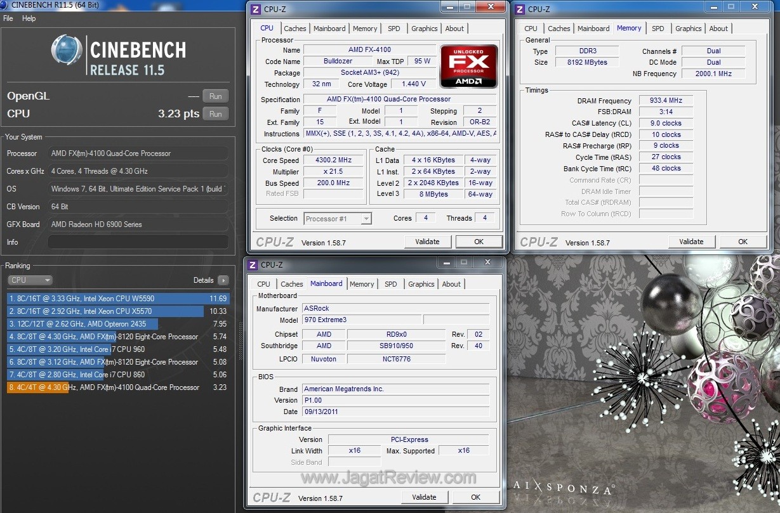Screen dimensions: 780x513
Task: Switch to Caches tab in Memory window
Action: click(559, 29)
